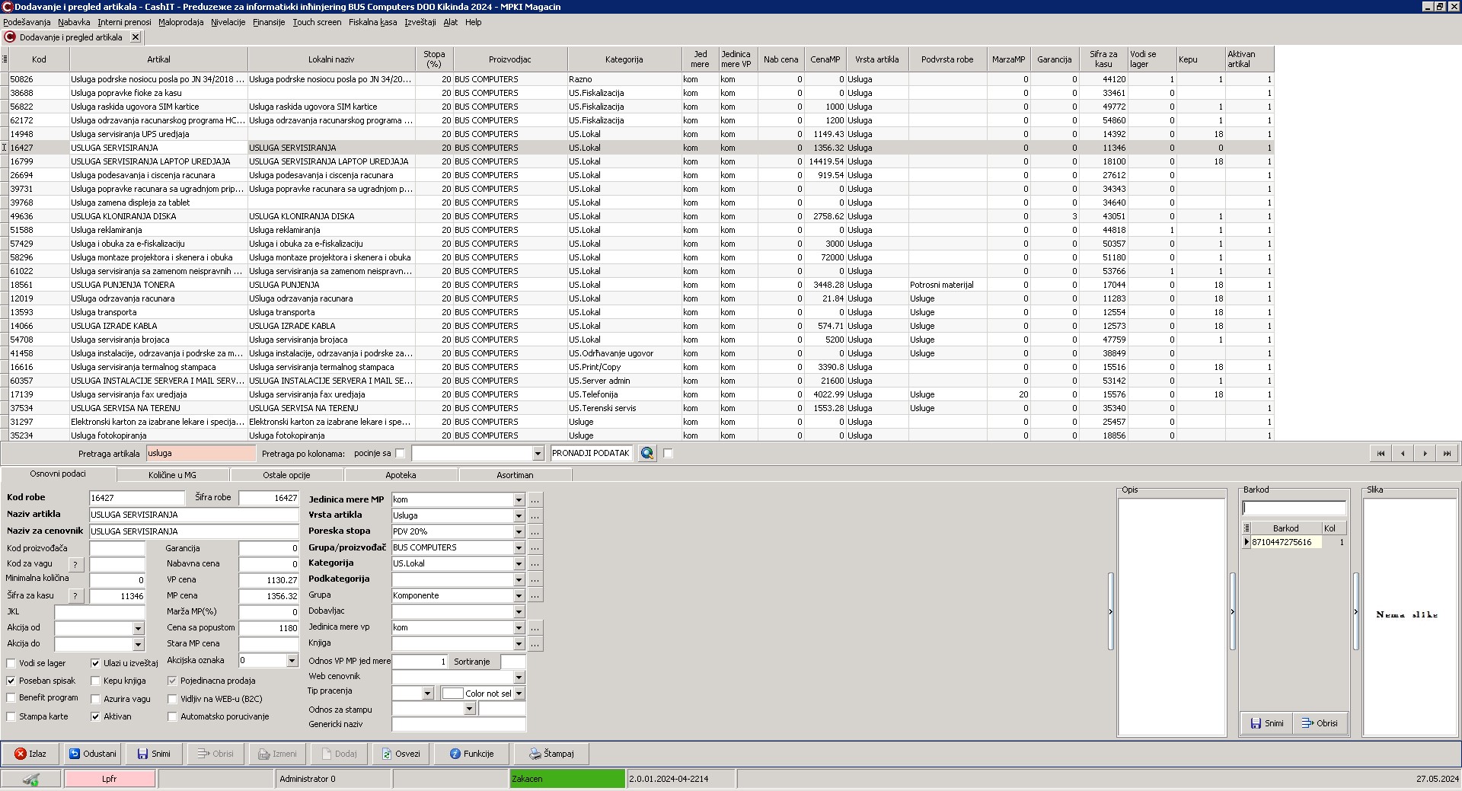The height and width of the screenshot is (791, 1462).
Task: Open the ellipsis button next to Poreska stopa
Action: 535,532
